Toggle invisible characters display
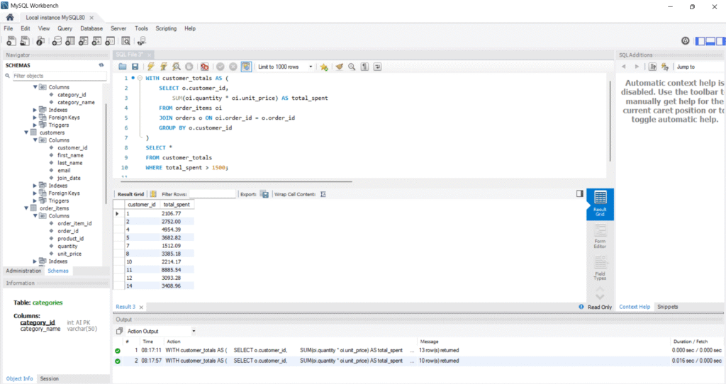The height and width of the screenshot is (384, 726). tap(365, 67)
